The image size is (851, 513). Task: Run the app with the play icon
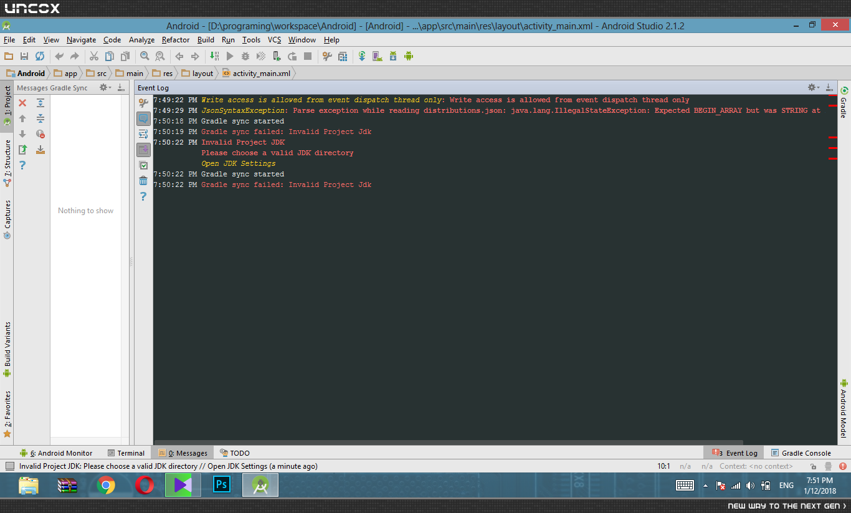(230, 56)
